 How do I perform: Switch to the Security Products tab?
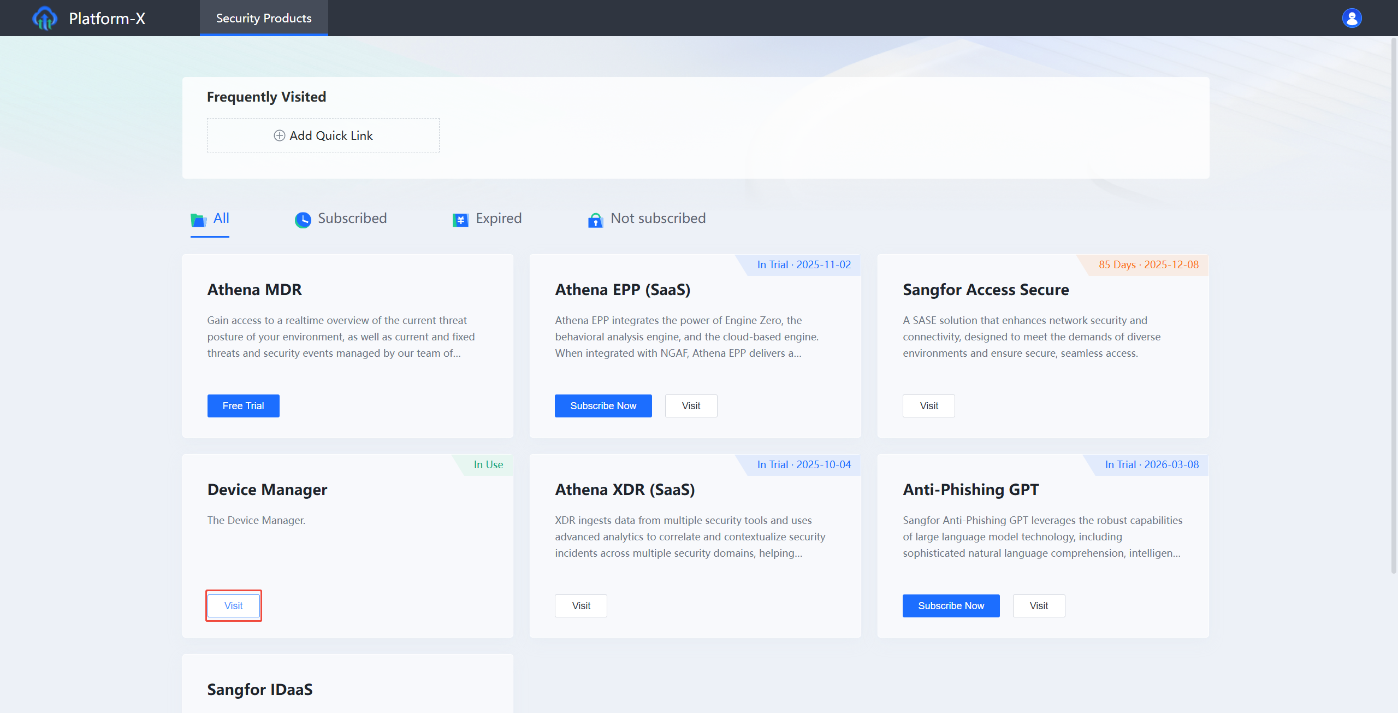coord(263,17)
